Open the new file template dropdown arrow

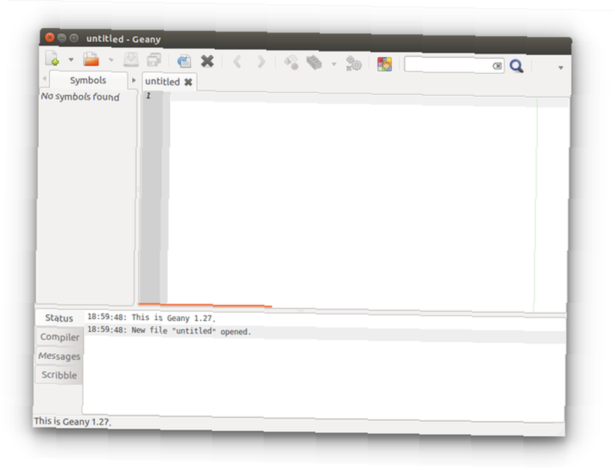[71, 60]
